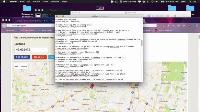Click the browser home icon
Viewport: 200px width, 112px height.
pyautogui.click(x=173, y=26)
